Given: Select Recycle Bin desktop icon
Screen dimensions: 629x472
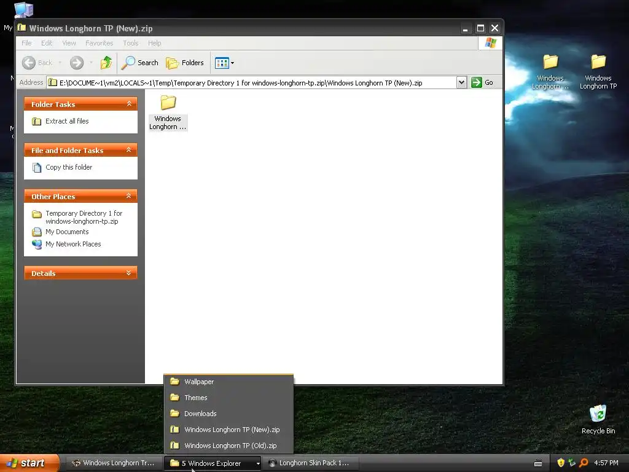Looking at the screenshot, I should (x=598, y=420).
